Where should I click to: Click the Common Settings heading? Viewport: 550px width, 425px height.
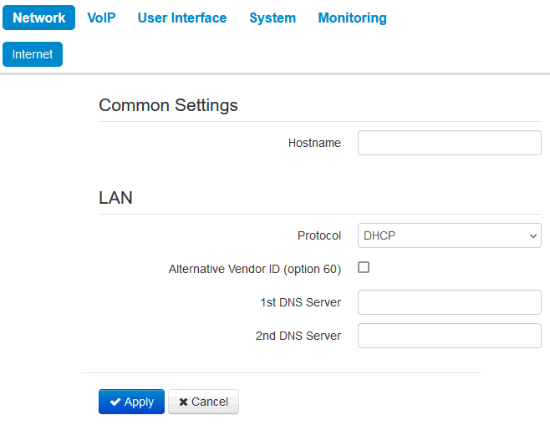coord(168,105)
